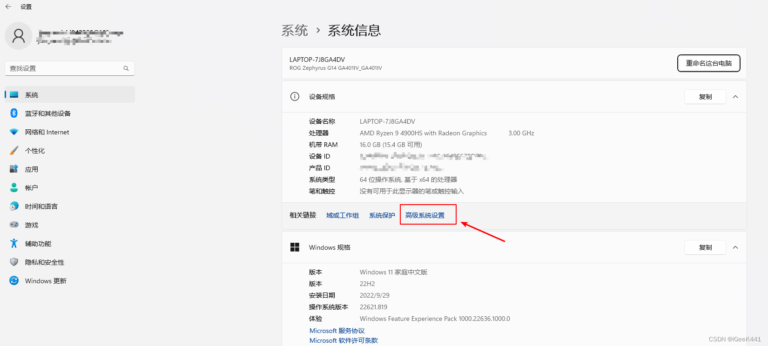Open Windows 更新 page
Screen dimensions: 768x346
(x=70, y=280)
